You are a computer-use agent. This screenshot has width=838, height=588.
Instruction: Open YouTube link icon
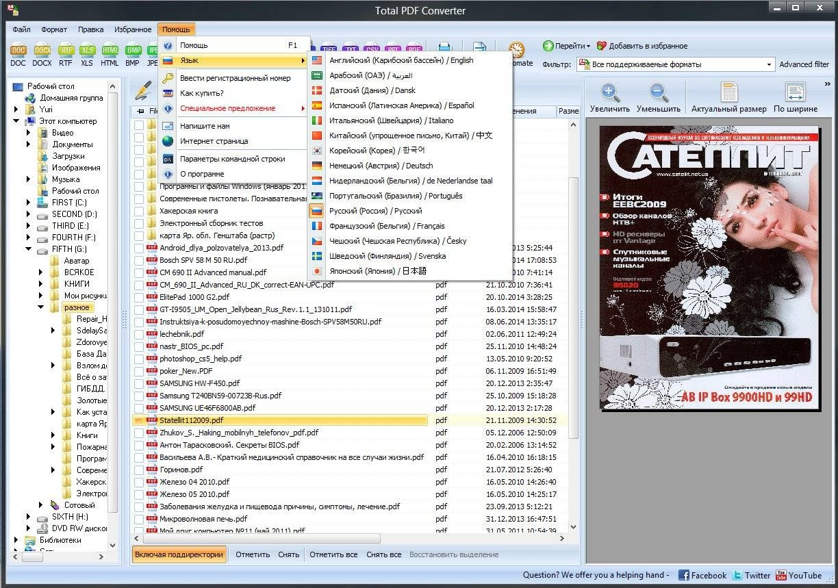click(x=781, y=575)
